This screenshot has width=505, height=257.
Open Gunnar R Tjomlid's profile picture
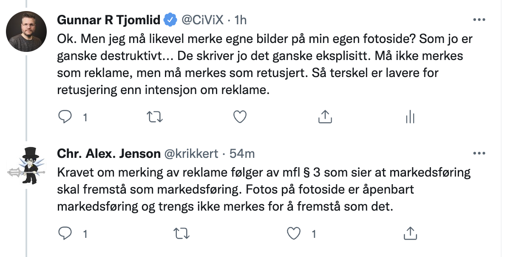(x=26, y=31)
